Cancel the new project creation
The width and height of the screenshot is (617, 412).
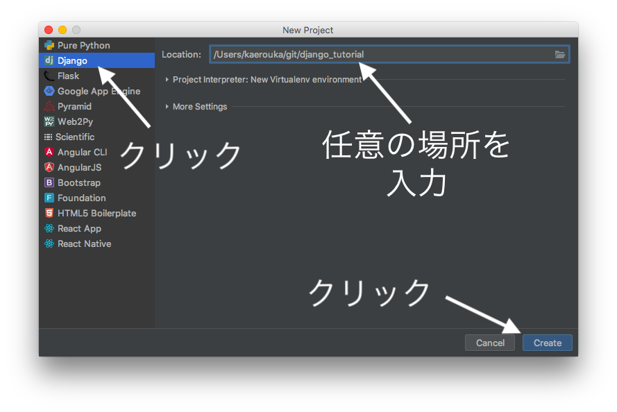490,343
